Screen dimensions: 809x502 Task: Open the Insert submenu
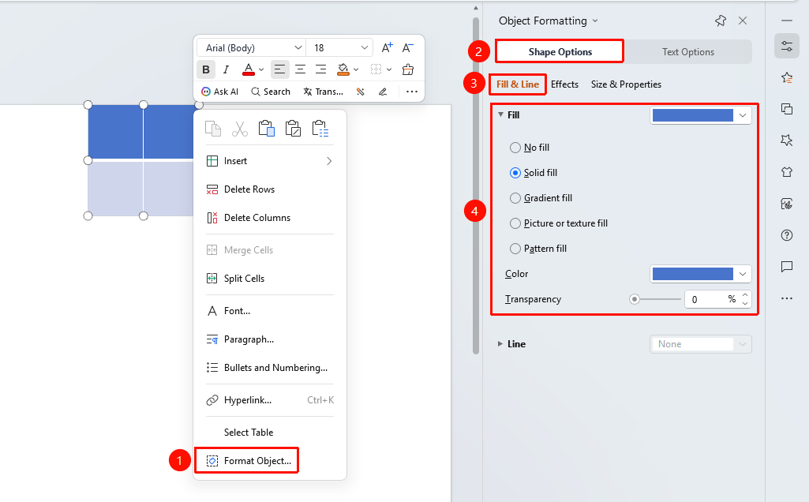click(x=269, y=161)
